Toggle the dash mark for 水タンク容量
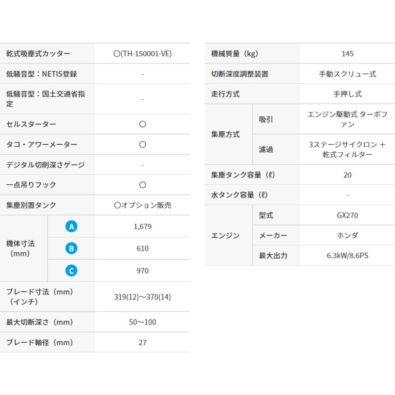Screen dimensions: 395x395 tap(347, 194)
